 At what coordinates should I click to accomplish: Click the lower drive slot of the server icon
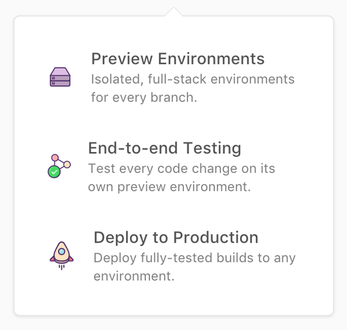60,82
